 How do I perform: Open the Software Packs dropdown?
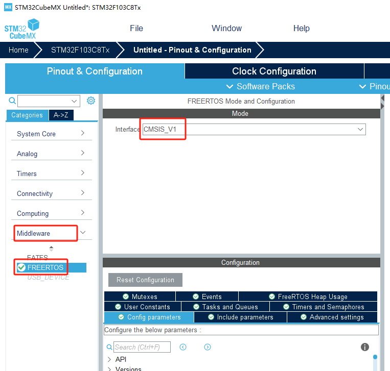pyautogui.click(x=260, y=86)
